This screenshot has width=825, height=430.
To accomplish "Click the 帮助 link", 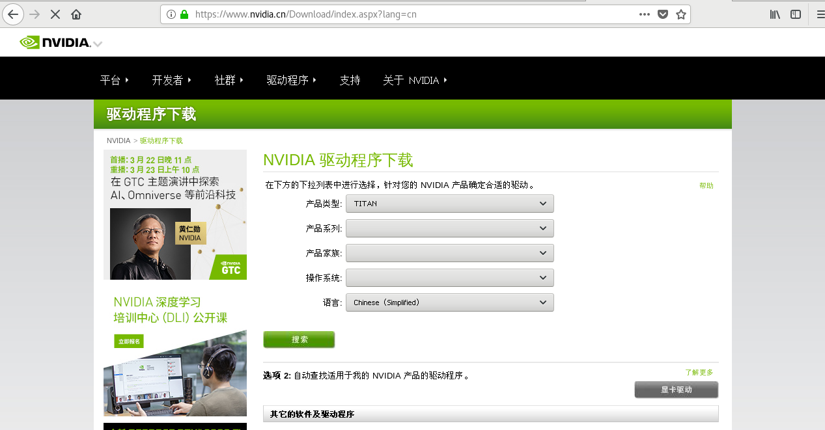I will click(x=706, y=185).
